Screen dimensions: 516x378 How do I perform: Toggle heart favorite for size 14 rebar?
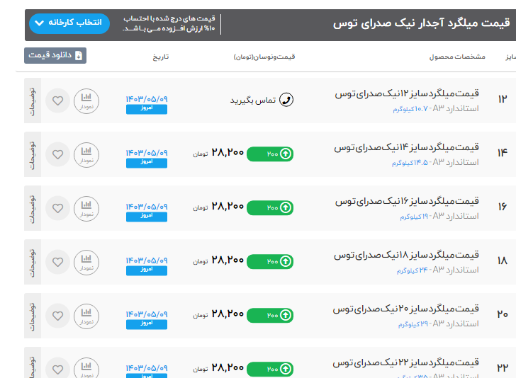click(58, 154)
